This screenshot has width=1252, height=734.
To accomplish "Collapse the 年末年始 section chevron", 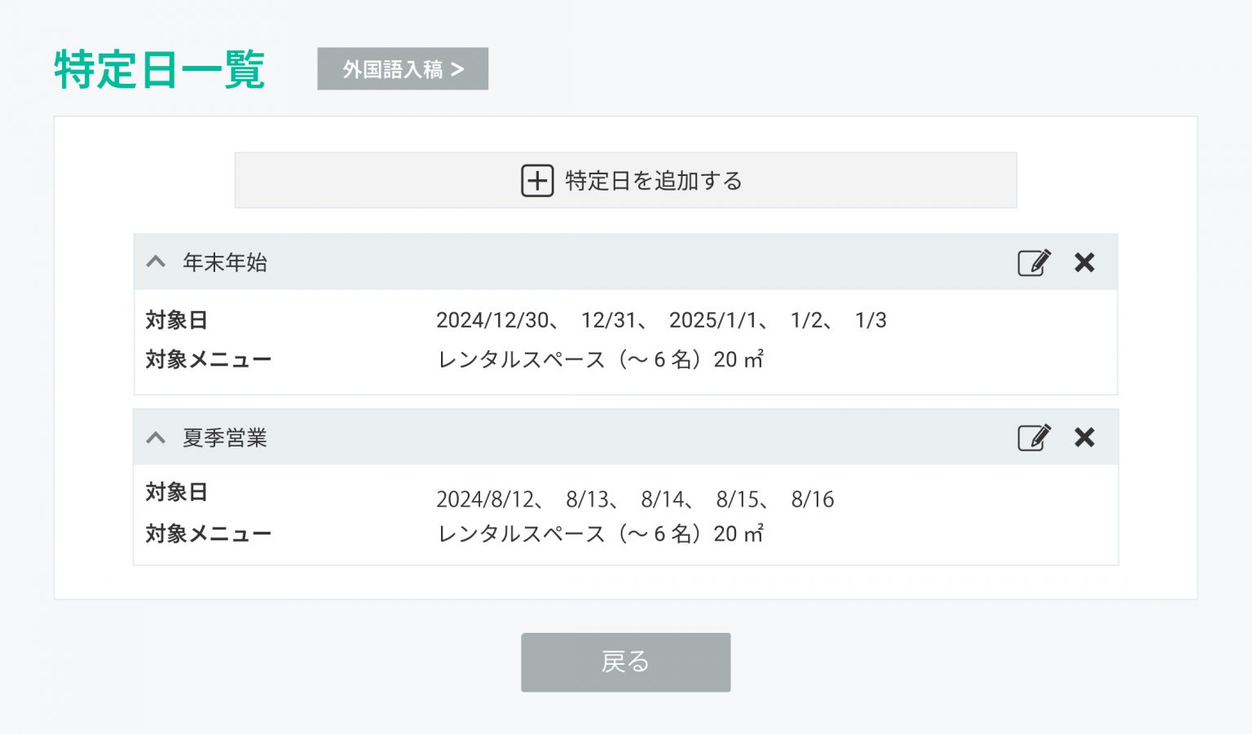I will (x=156, y=262).
